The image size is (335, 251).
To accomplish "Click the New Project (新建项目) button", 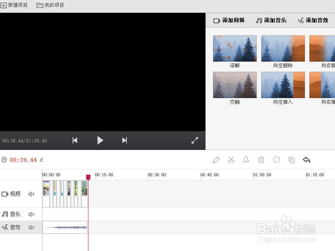I will [14, 5].
